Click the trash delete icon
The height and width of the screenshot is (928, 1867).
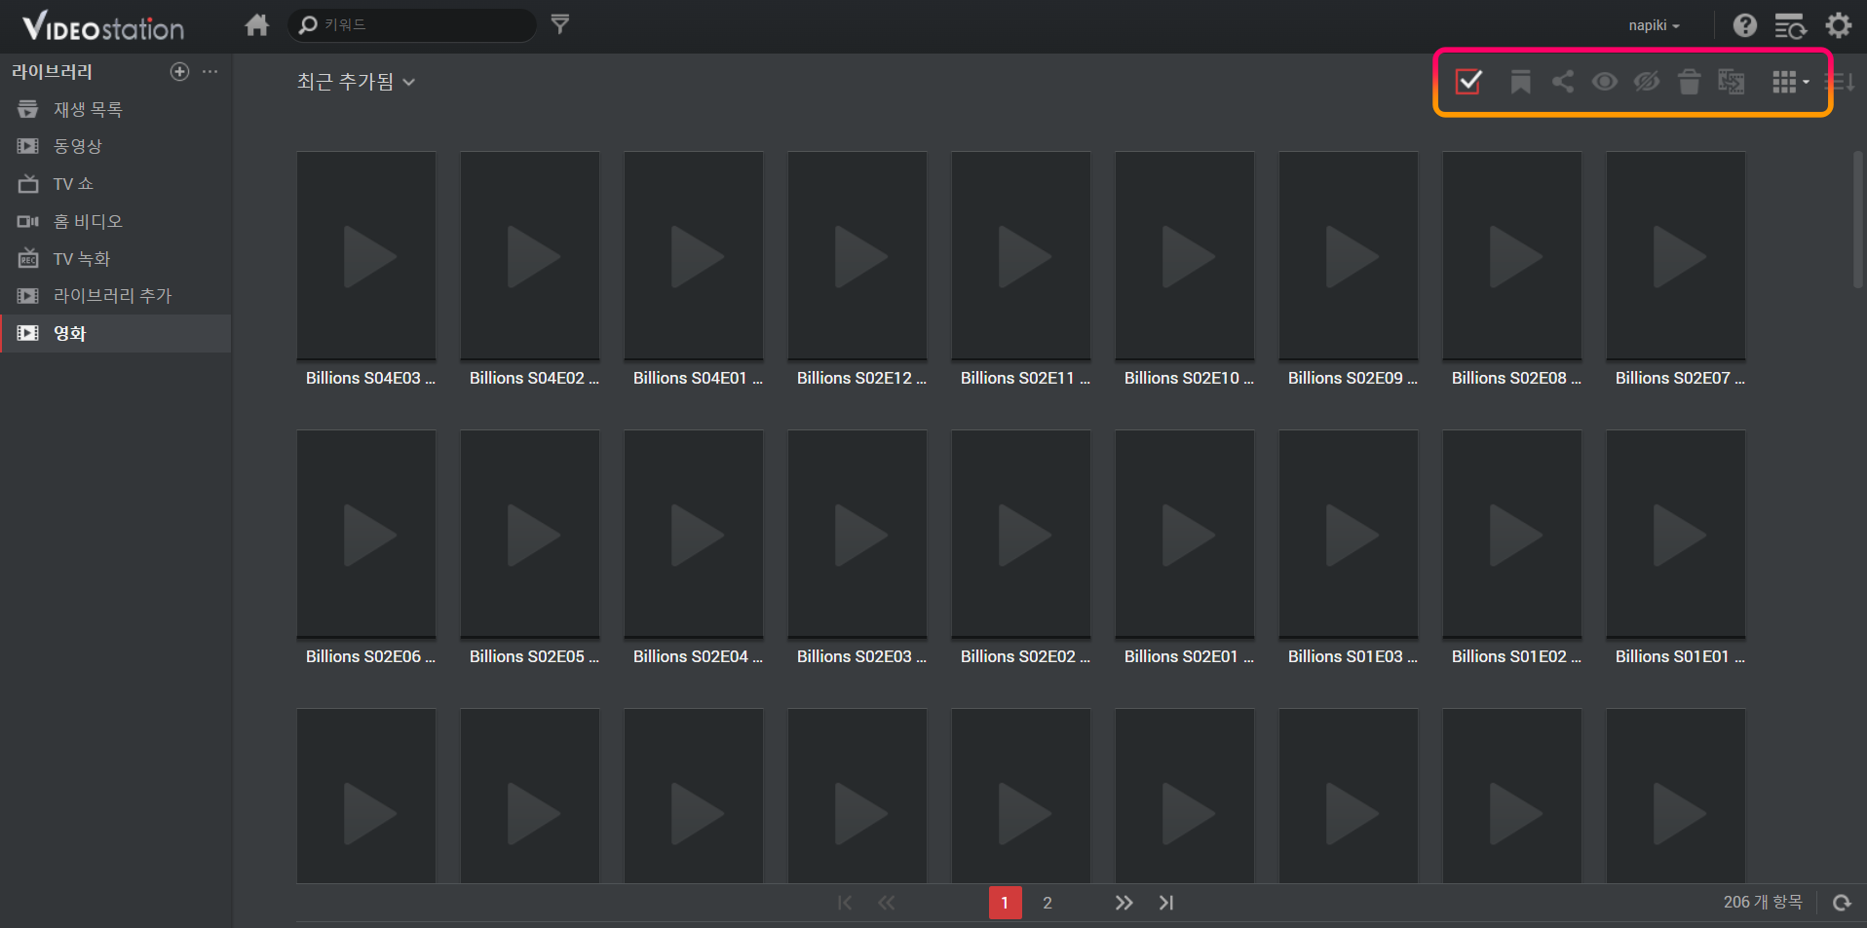tap(1690, 82)
